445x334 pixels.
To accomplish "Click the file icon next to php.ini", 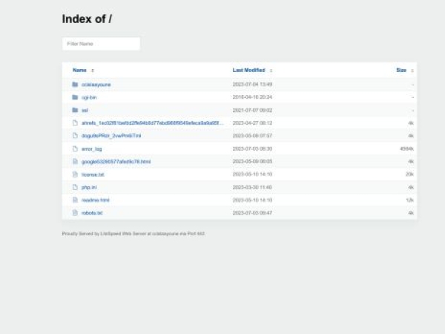I will tap(75, 187).
